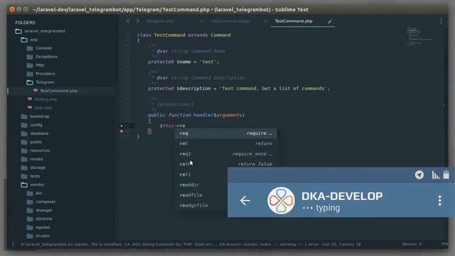This screenshot has width=455, height=256.
Task: Expand the storage folder
Action: tap(33, 168)
